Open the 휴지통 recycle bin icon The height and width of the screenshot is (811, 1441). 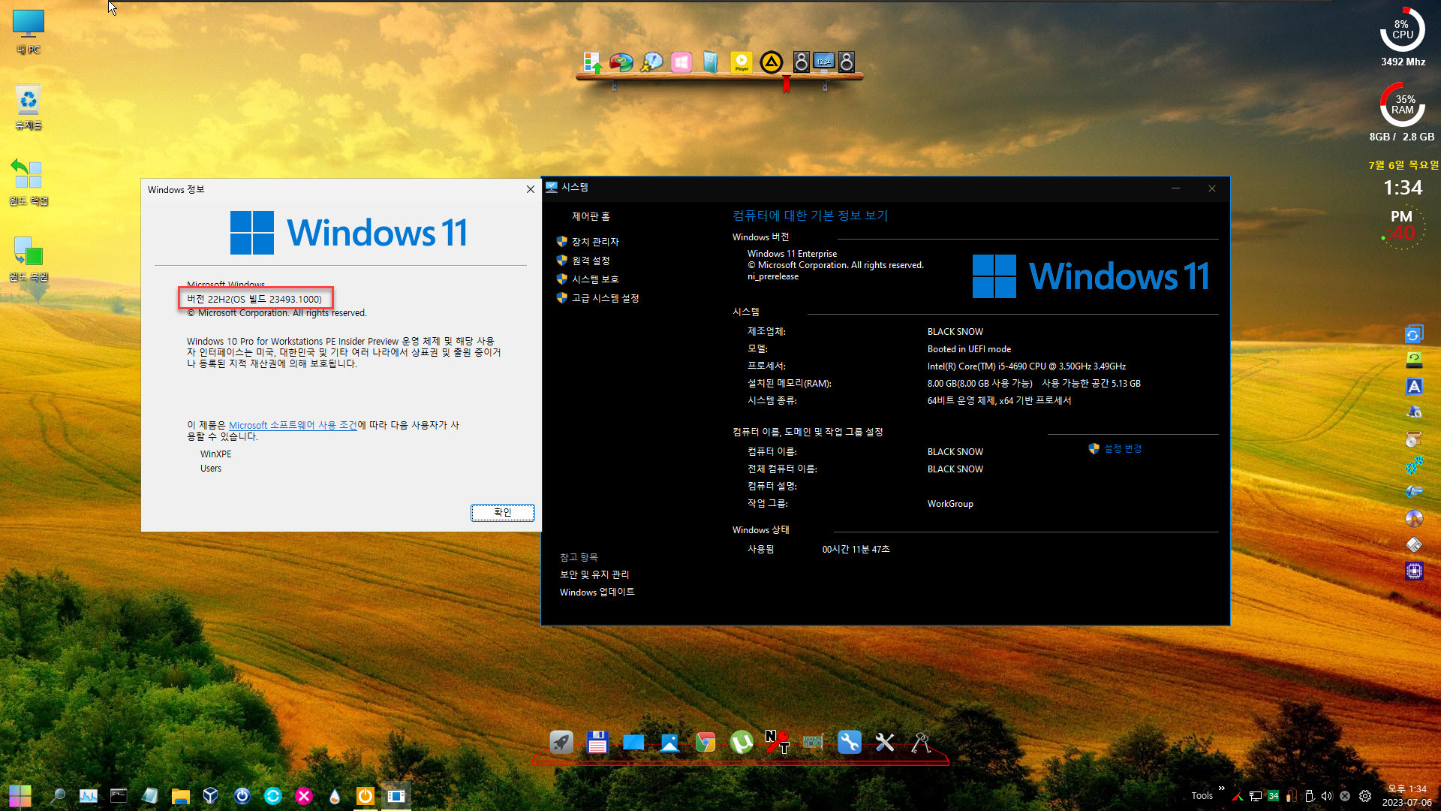[29, 107]
